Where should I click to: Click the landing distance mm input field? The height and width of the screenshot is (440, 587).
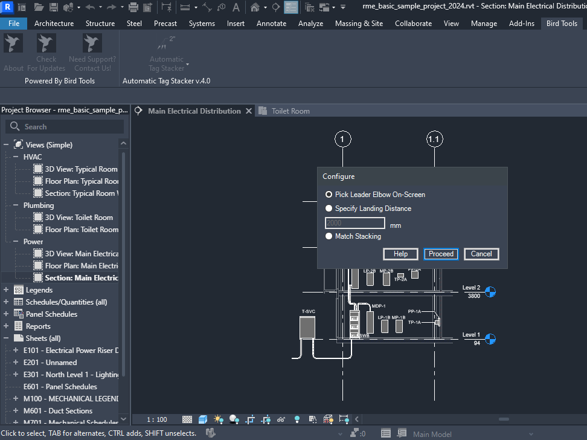pos(355,223)
